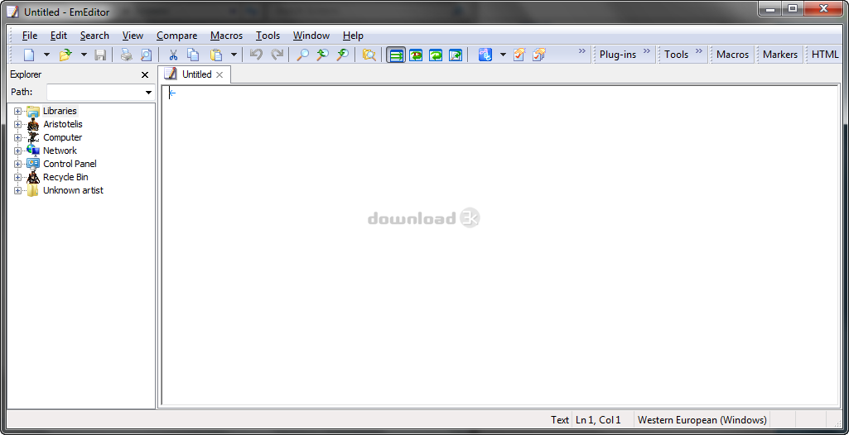This screenshot has height=435, width=849.
Task: Select Network in Explorer tree
Action: 60,151
